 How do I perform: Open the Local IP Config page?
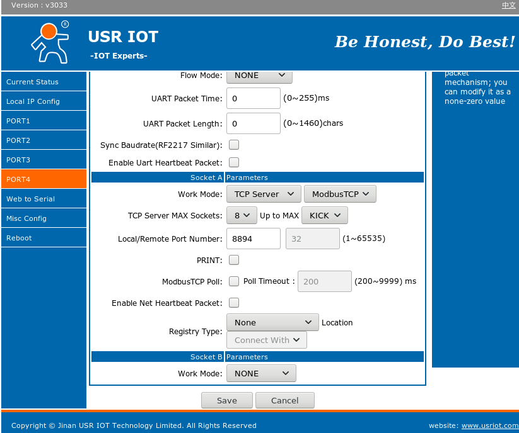(44, 101)
